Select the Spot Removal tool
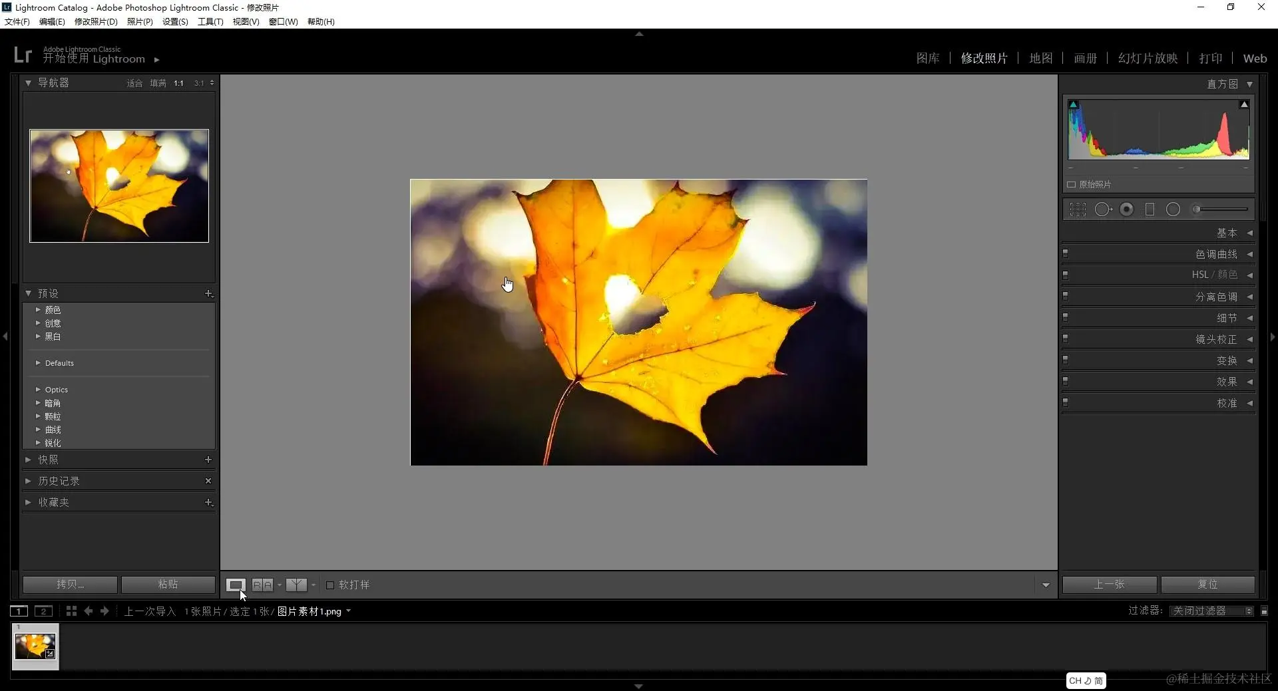 coord(1103,209)
